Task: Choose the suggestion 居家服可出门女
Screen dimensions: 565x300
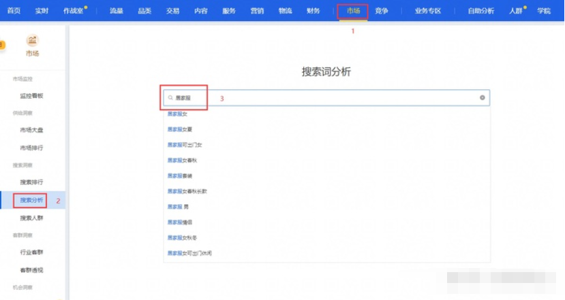Action: click(x=185, y=145)
